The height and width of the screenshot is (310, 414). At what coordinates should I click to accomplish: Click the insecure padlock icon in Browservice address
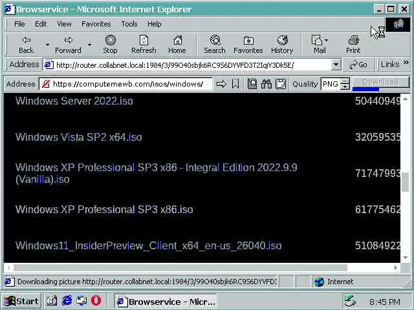(46, 84)
